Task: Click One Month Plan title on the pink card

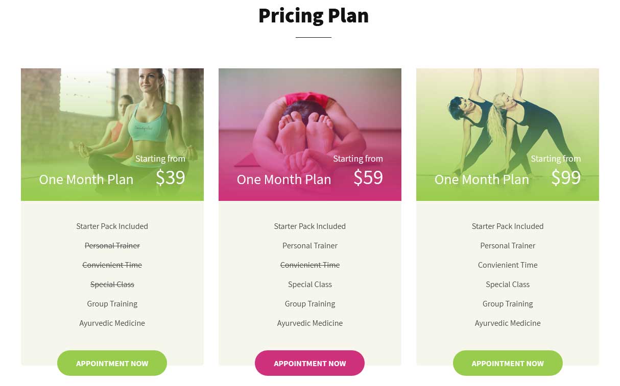Action: (x=284, y=179)
